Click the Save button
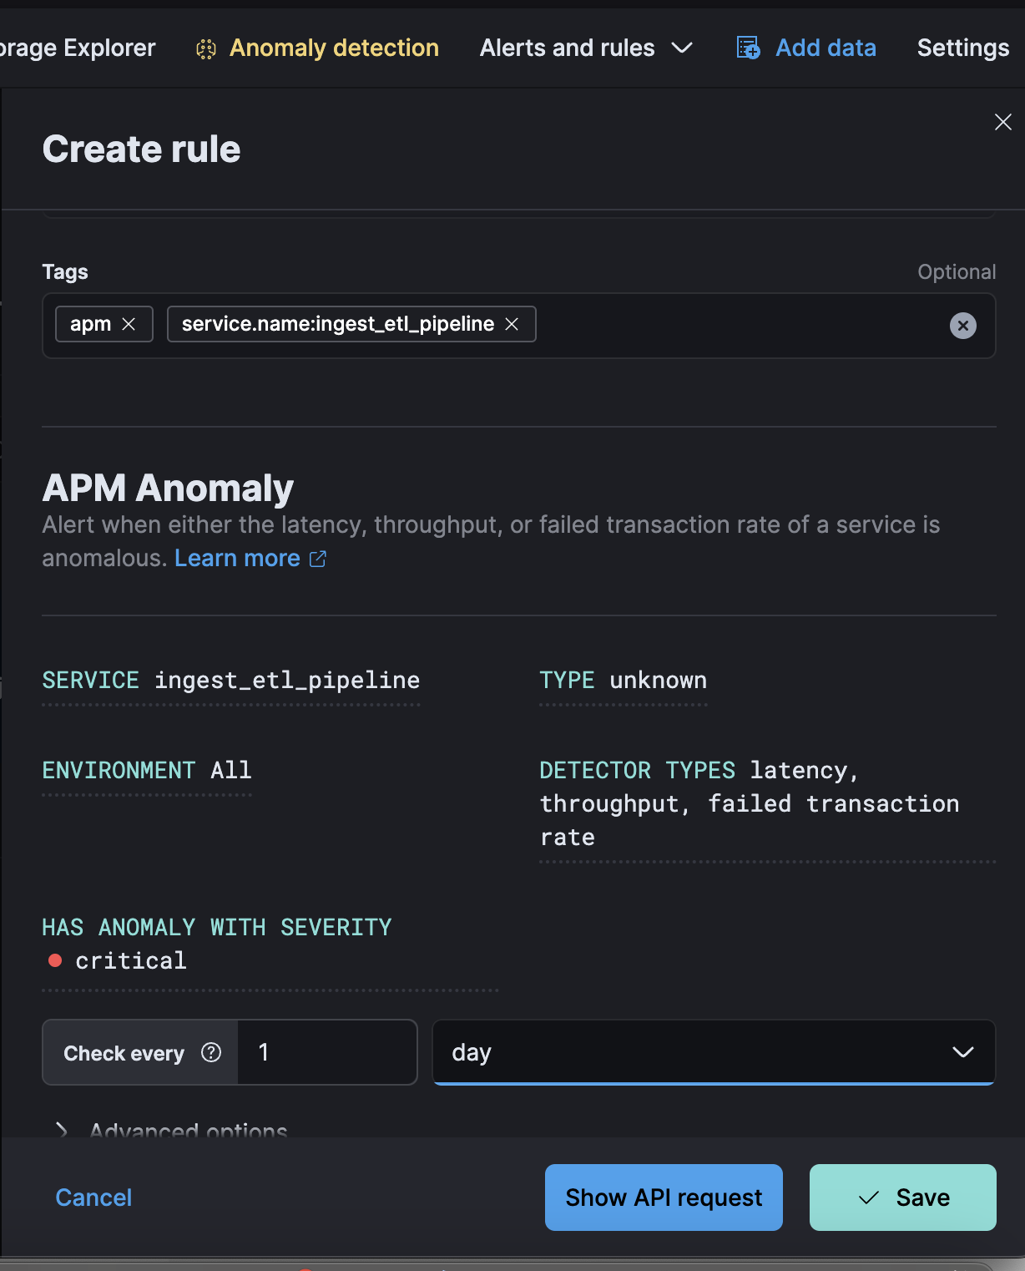 902,1198
